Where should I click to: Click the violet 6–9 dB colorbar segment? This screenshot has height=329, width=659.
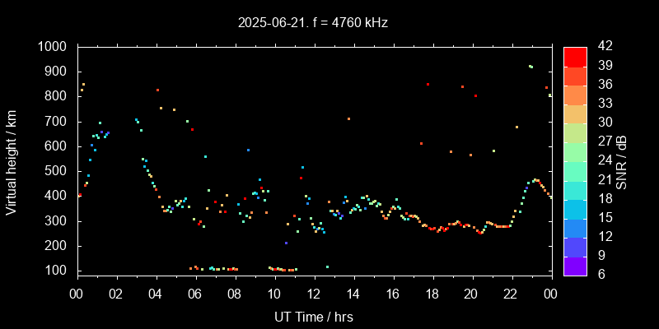point(575,266)
